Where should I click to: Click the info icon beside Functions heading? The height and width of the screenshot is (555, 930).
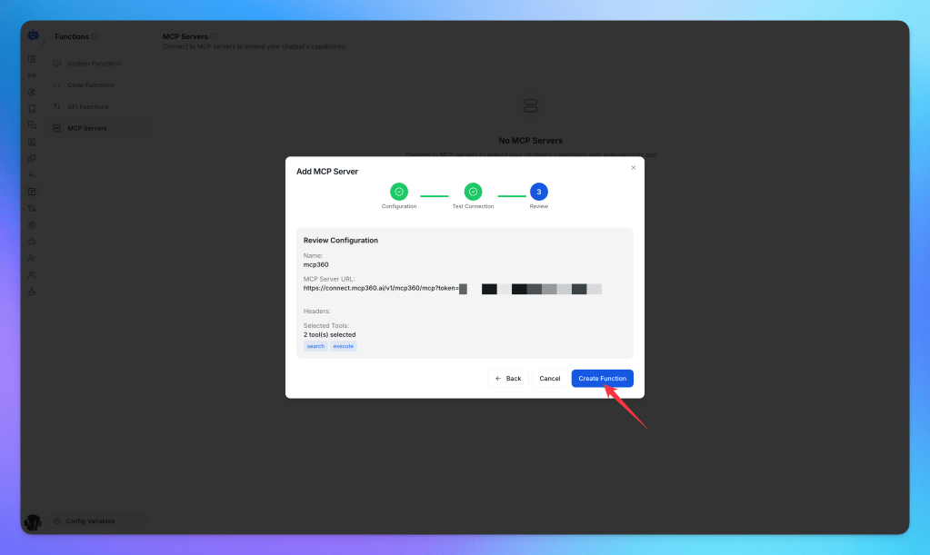(95, 37)
